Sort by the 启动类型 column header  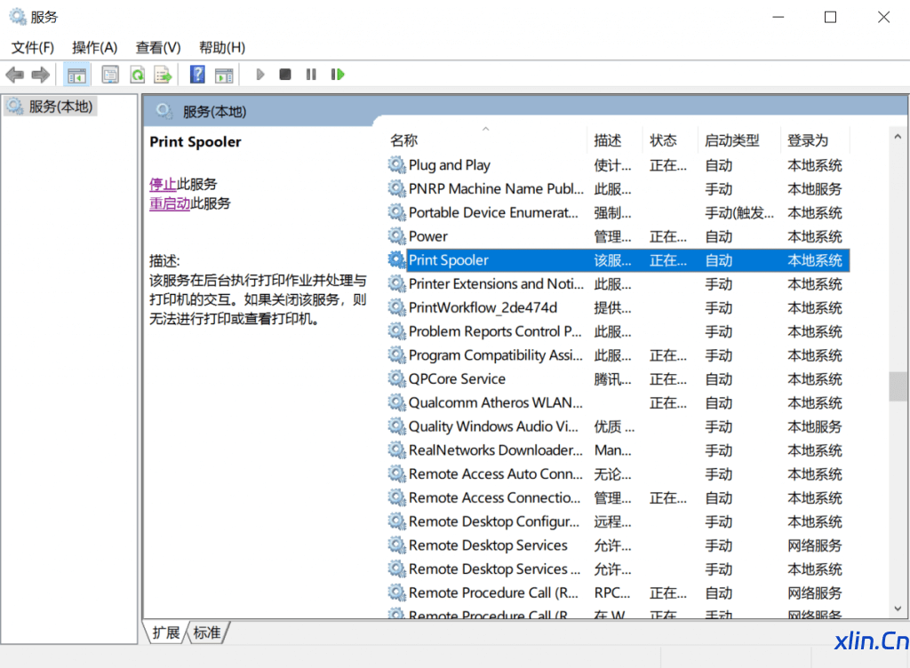pyautogui.click(x=738, y=140)
